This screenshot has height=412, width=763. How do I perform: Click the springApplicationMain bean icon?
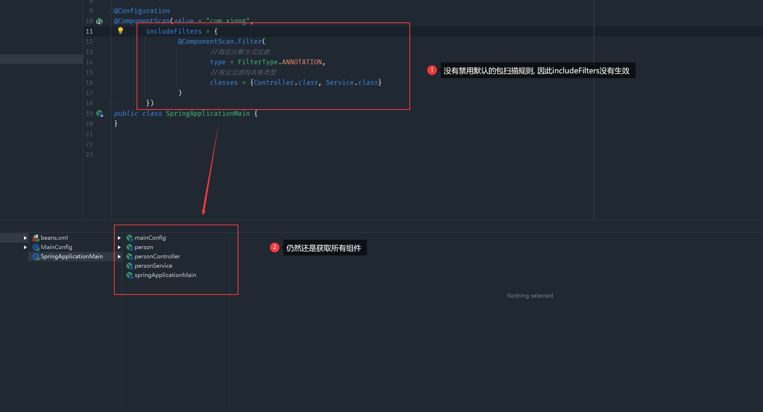coord(129,275)
